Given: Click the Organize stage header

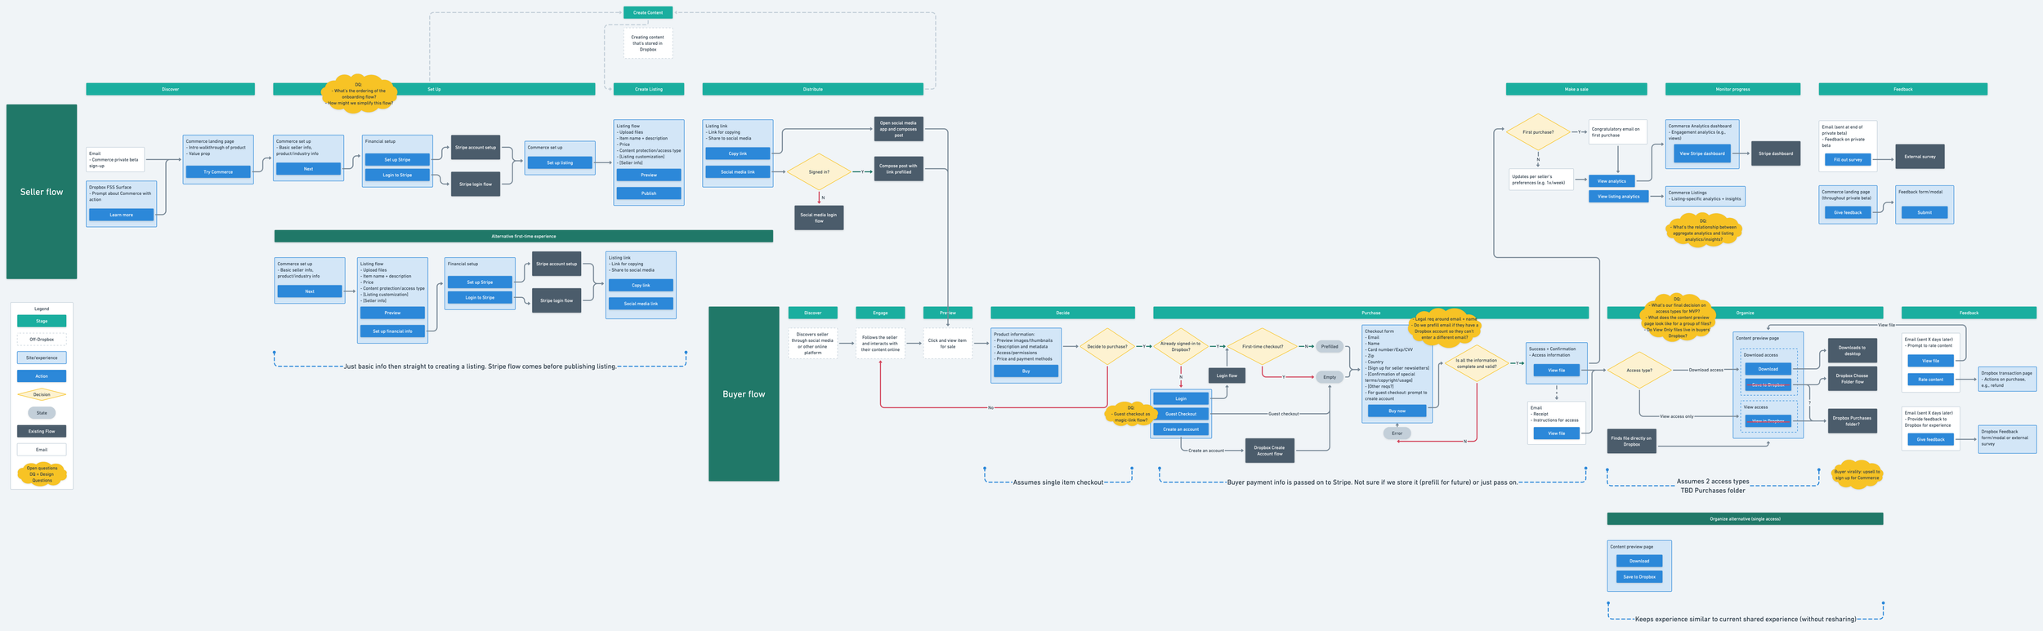Looking at the screenshot, I should (1745, 313).
